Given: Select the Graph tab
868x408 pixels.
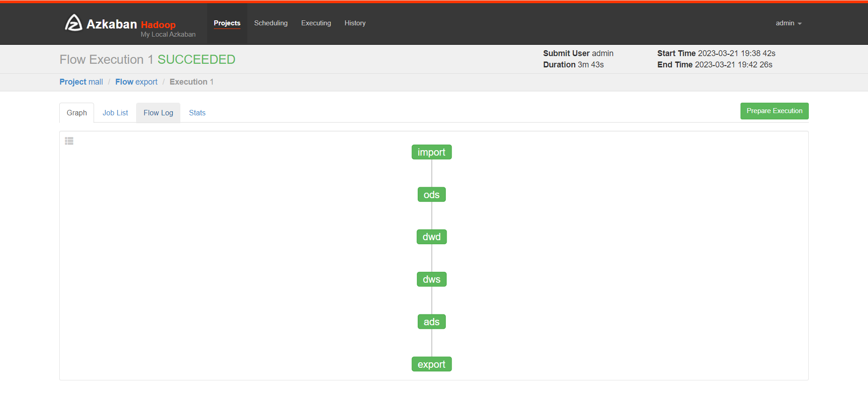Looking at the screenshot, I should tap(77, 113).
